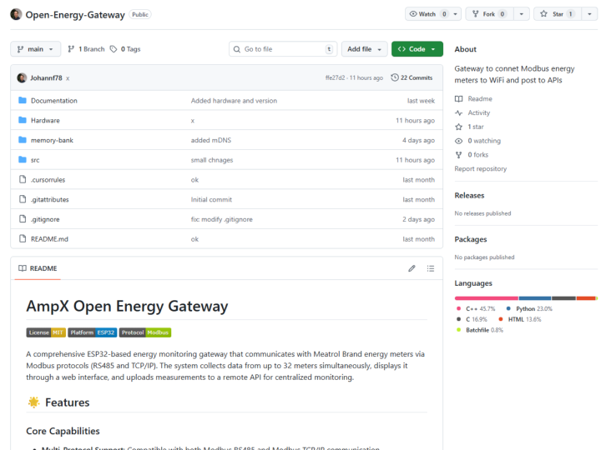Click the Documentation folder icon
This screenshot has width=601, height=450.
click(x=23, y=101)
